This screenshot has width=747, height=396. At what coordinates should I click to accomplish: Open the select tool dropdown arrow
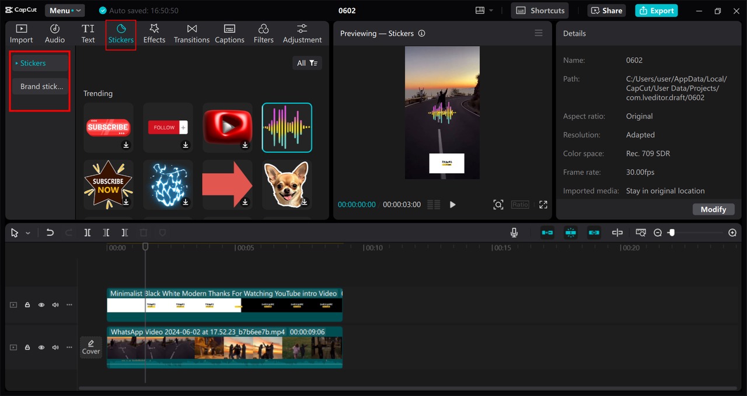(27, 233)
